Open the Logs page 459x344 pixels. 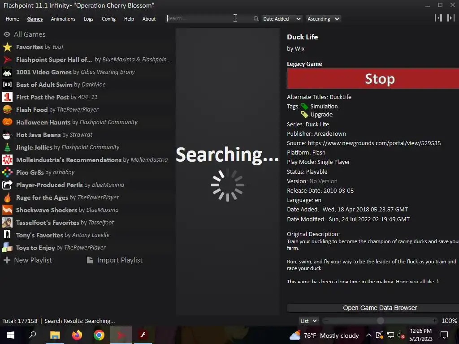click(x=89, y=19)
